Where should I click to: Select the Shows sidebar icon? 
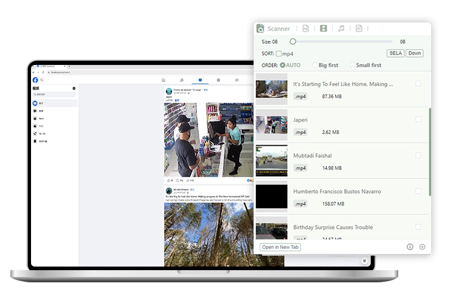click(35, 126)
